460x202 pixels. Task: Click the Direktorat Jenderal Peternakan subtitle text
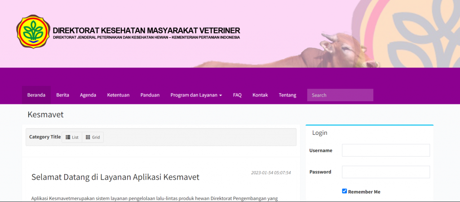pyautogui.click(x=146, y=38)
